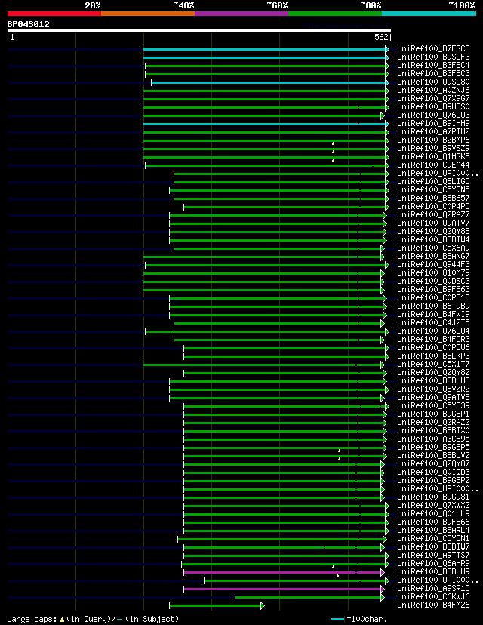Open the UniRef100_B8ANG7 entry
Image resolution: width=483 pixels, height=625 pixels.
click(433, 257)
